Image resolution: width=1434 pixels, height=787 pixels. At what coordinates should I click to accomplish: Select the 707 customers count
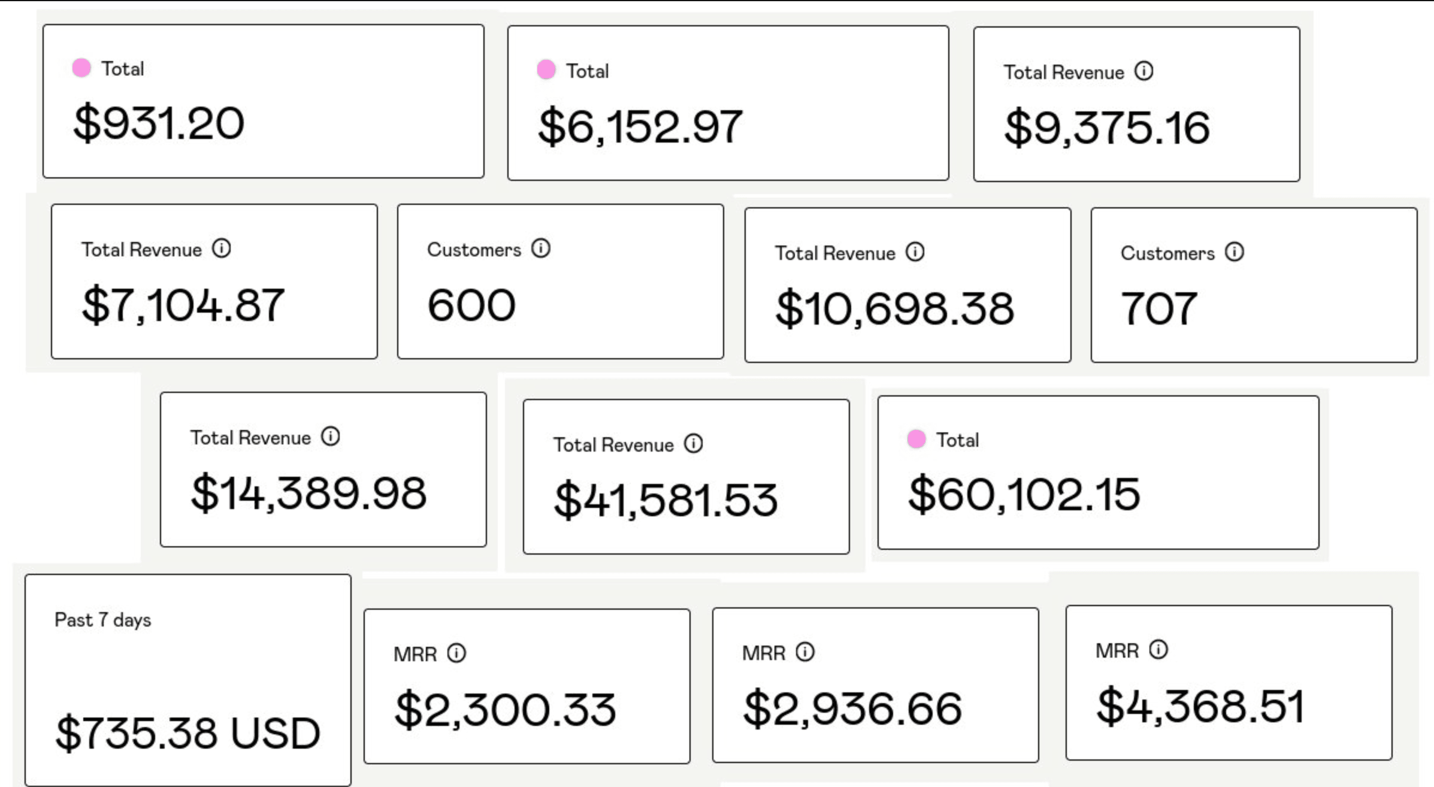click(x=1158, y=309)
